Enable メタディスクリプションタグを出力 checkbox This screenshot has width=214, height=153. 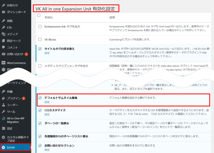point(40,66)
